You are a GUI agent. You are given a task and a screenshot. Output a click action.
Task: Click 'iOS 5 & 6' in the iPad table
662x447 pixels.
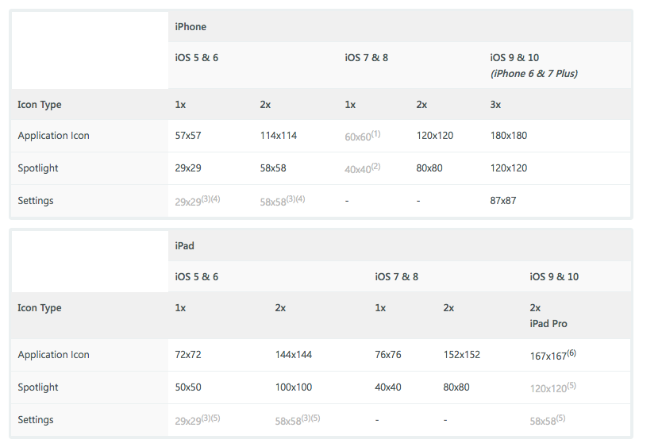(x=196, y=277)
